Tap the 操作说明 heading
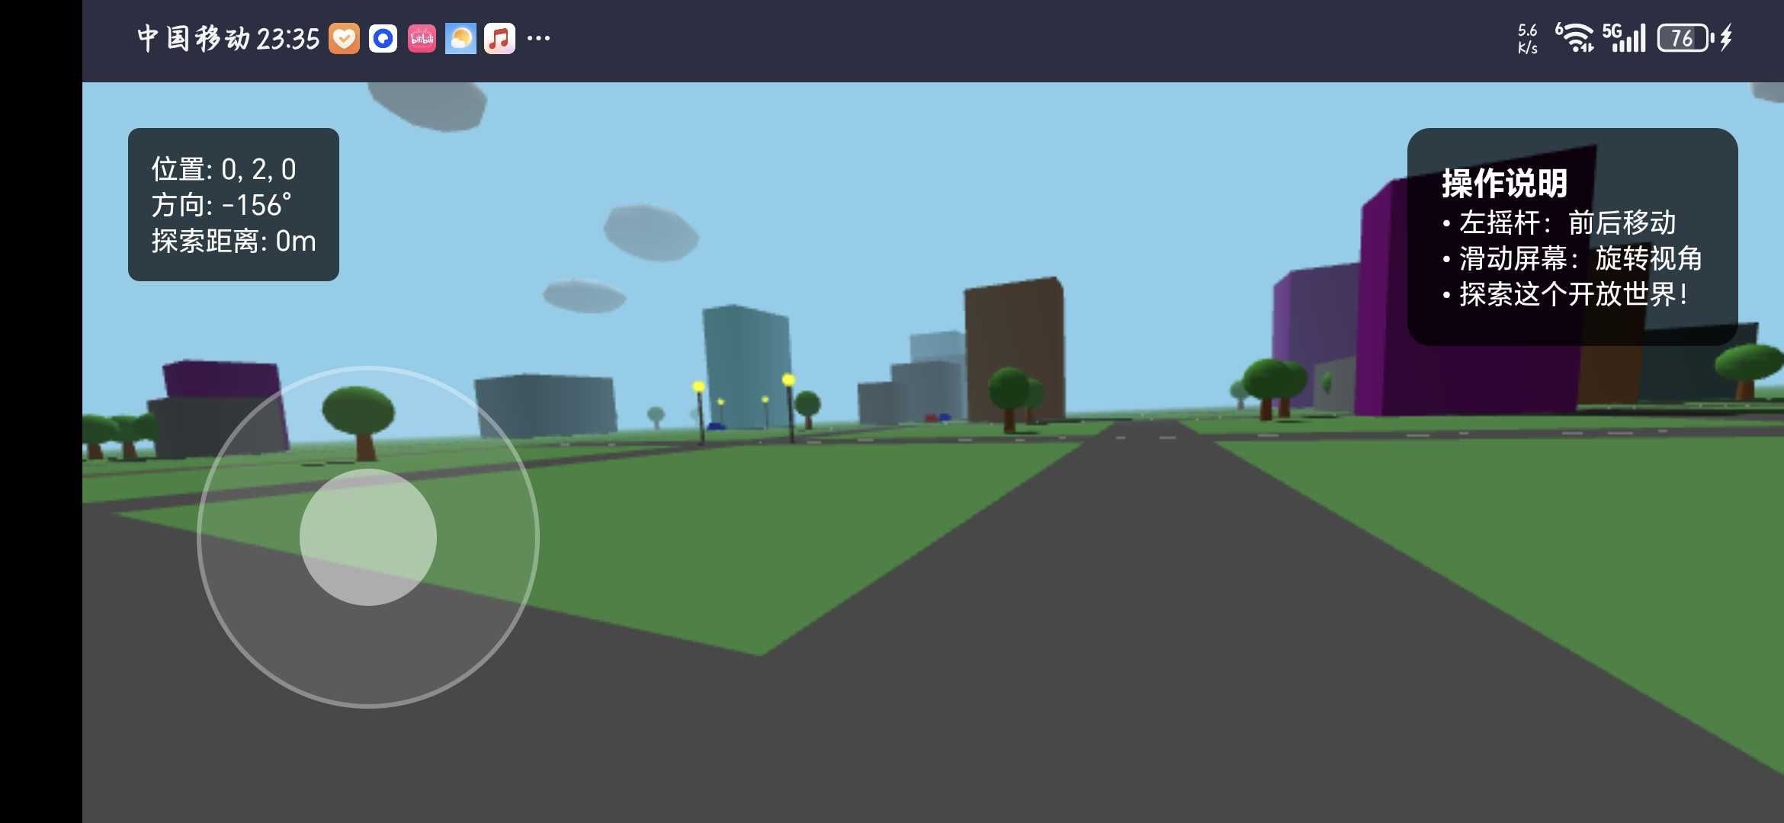 click(x=1504, y=183)
